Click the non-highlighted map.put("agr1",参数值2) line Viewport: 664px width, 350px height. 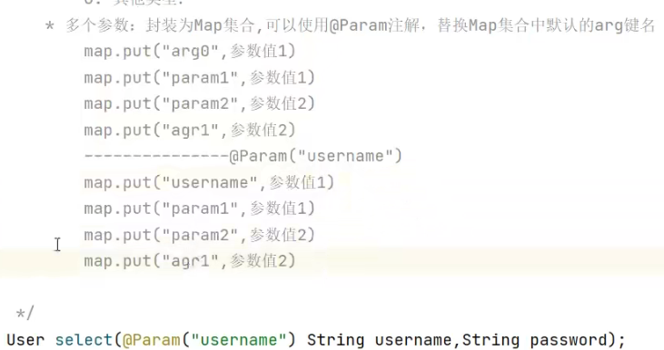click(x=190, y=131)
